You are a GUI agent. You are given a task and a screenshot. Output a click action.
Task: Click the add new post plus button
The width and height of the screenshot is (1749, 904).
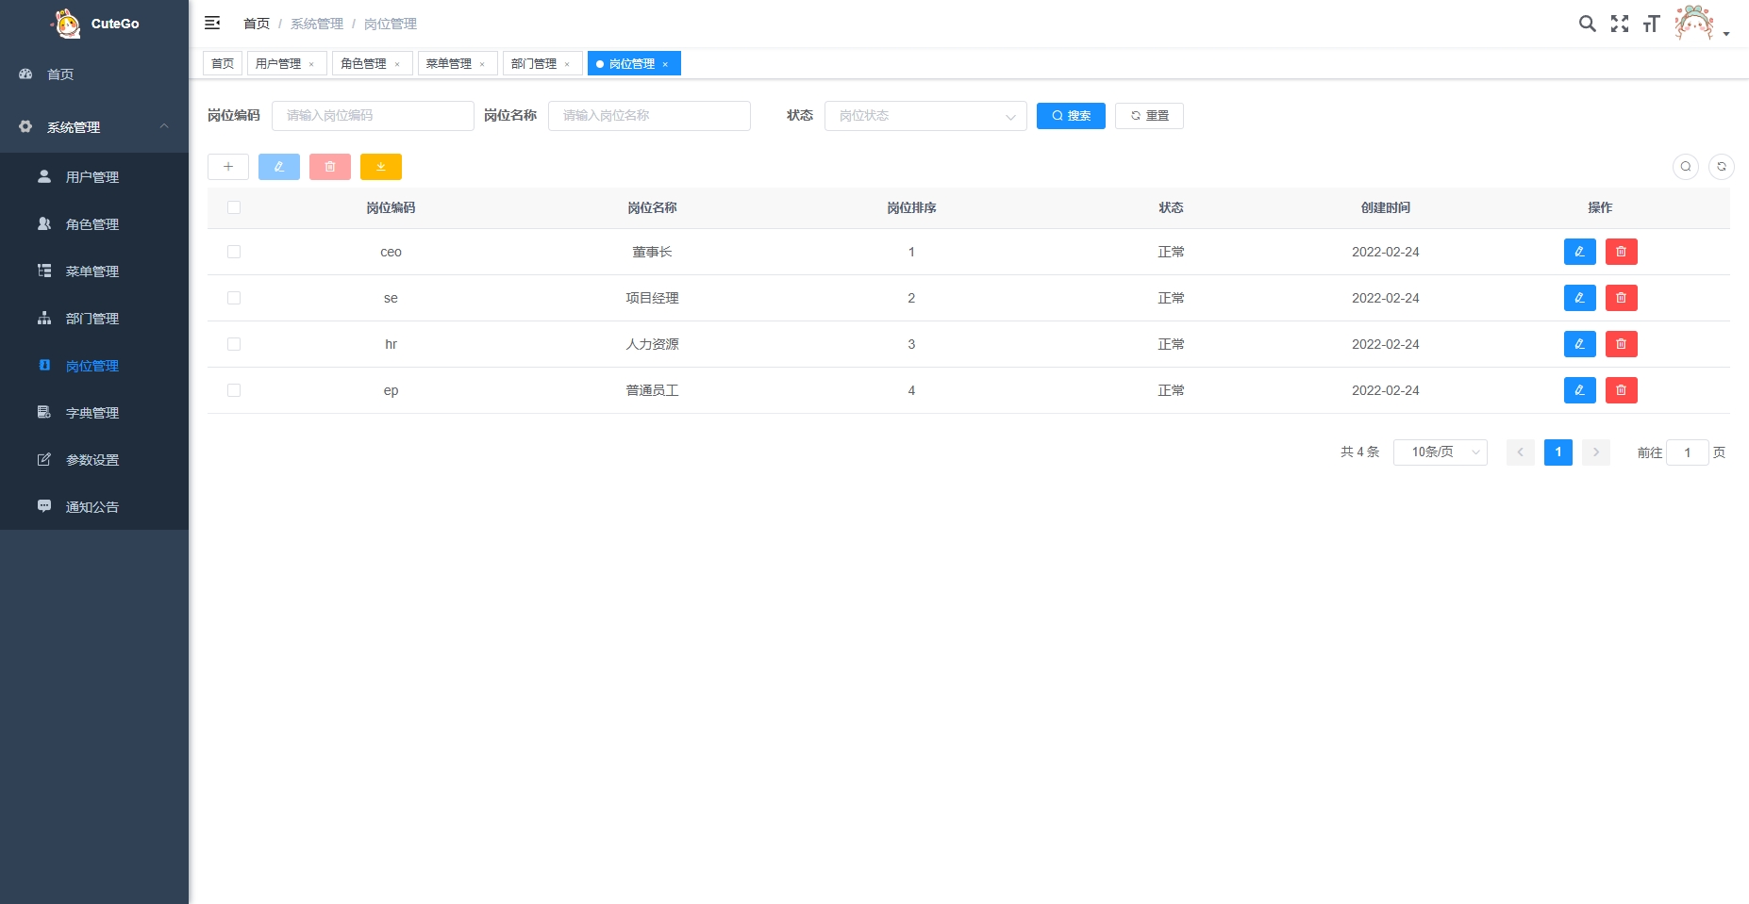(228, 167)
